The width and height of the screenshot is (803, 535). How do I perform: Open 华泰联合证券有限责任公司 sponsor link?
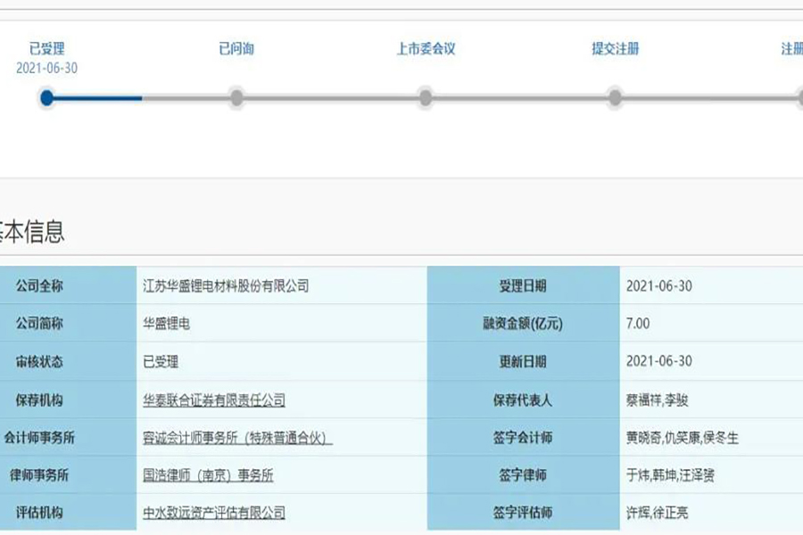point(214,399)
